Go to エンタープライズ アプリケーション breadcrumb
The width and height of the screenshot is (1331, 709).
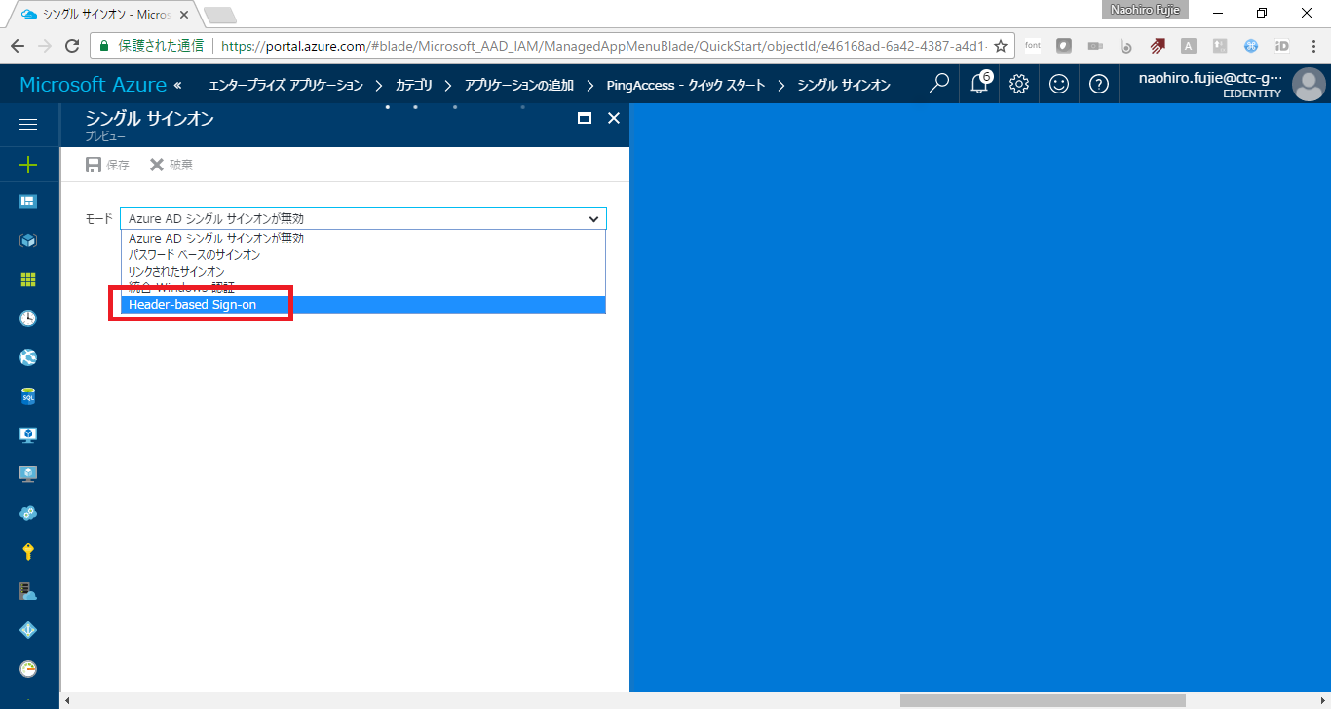click(284, 84)
